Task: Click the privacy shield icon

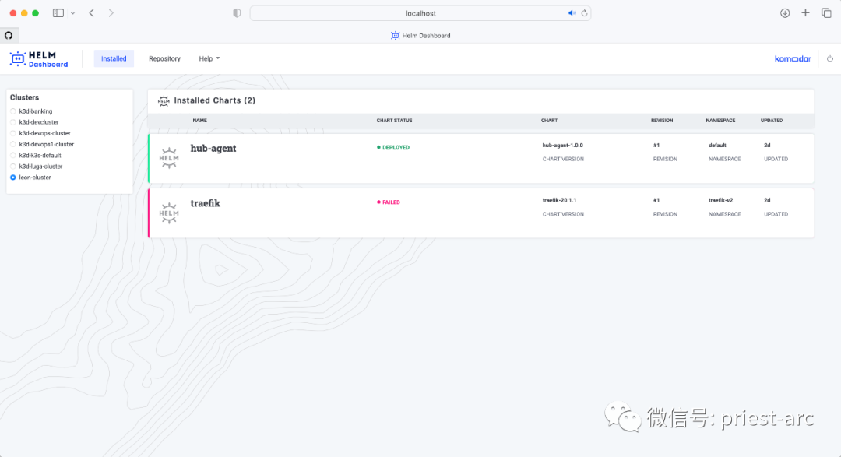Action: (x=237, y=13)
